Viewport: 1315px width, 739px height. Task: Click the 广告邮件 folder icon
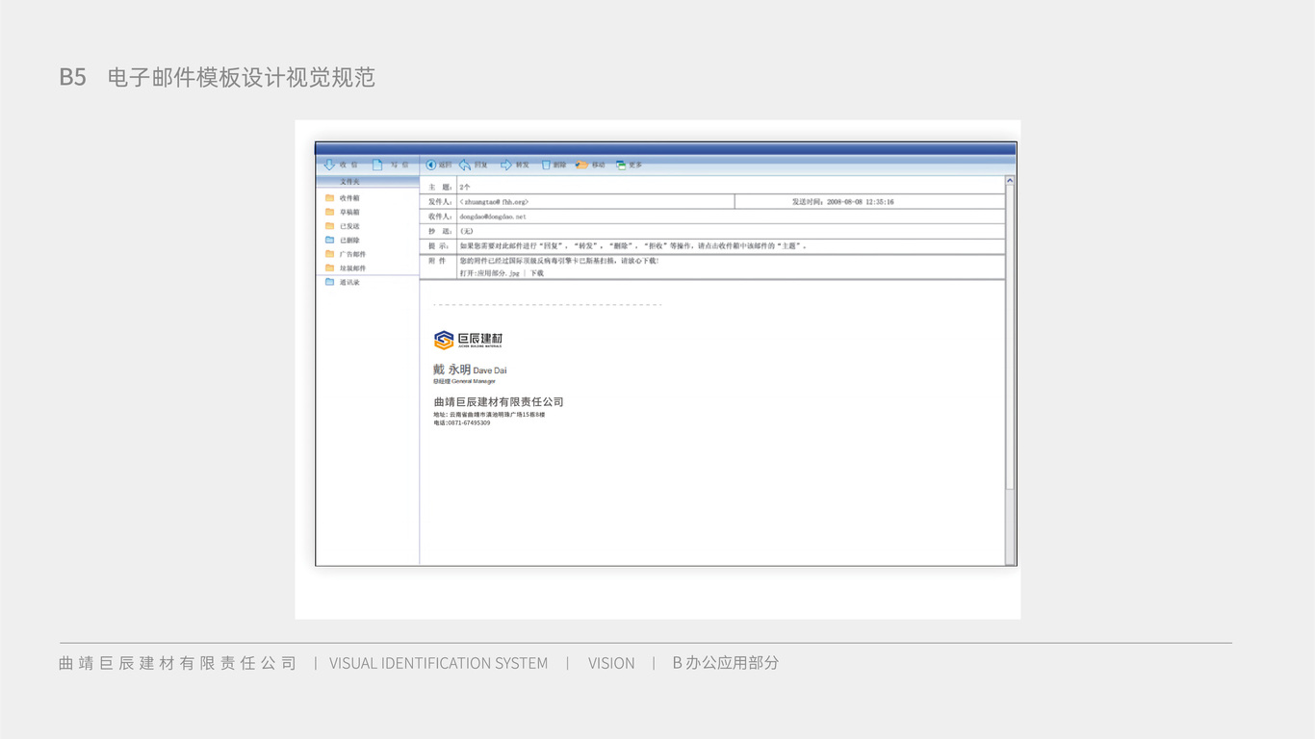point(329,254)
